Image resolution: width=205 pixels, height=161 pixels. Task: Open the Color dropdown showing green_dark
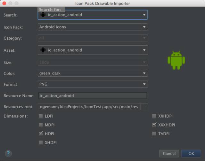93,73
